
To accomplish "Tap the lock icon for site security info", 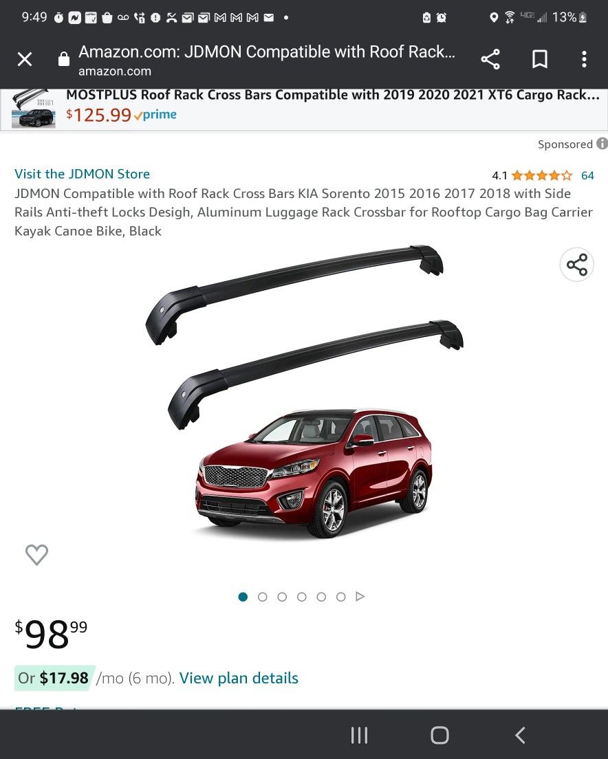I will [x=63, y=59].
